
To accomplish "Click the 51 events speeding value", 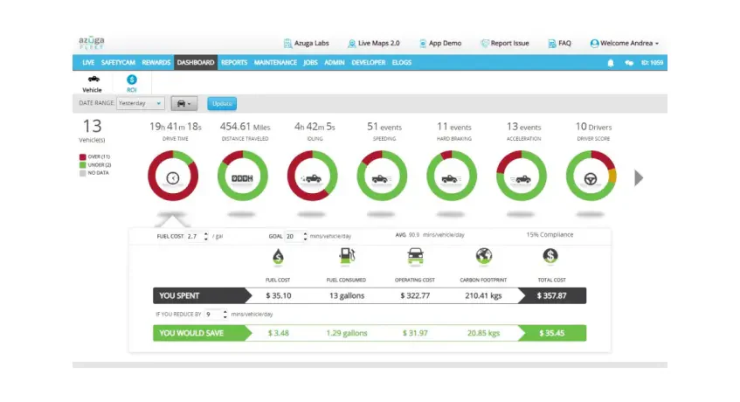I will (384, 127).
